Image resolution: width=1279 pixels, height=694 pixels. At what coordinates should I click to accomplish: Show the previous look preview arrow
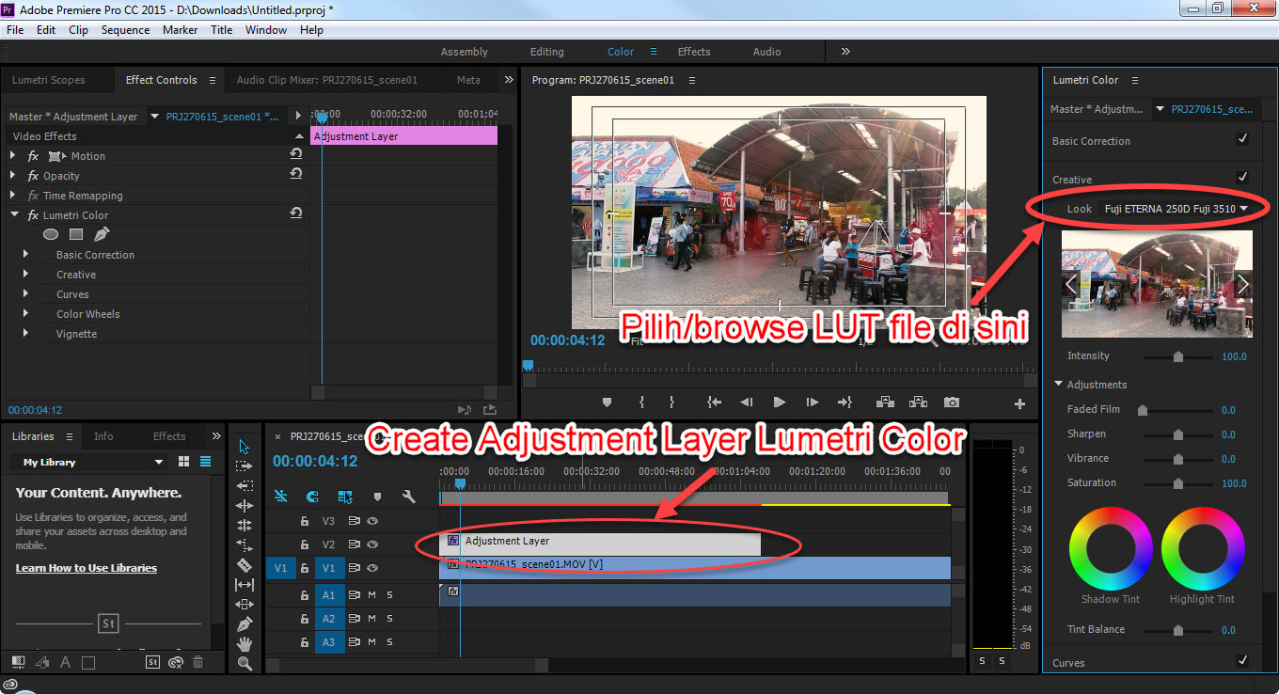pyautogui.click(x=1070, y=283)
